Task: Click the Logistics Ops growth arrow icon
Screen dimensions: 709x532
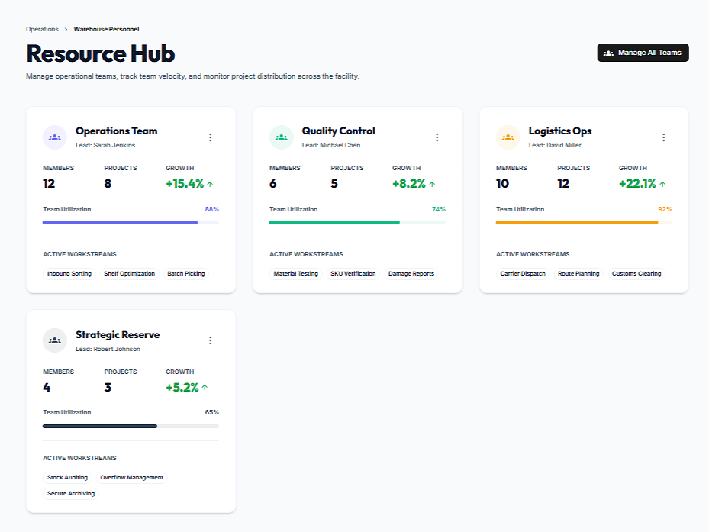Action: 662,184
